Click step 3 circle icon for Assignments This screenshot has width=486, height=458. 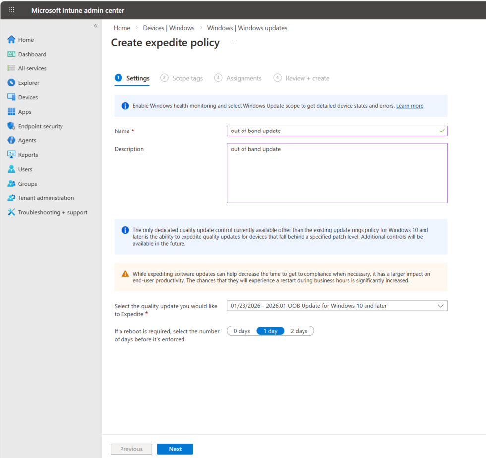(x=218, y=78)
